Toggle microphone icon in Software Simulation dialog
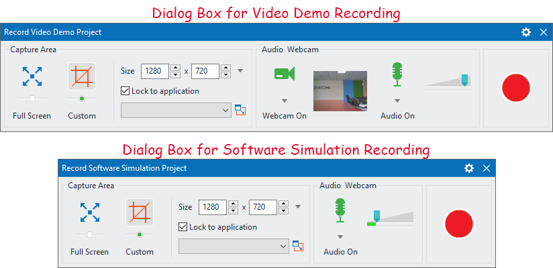Screen dimensions: 553x268 click(340, 210)
